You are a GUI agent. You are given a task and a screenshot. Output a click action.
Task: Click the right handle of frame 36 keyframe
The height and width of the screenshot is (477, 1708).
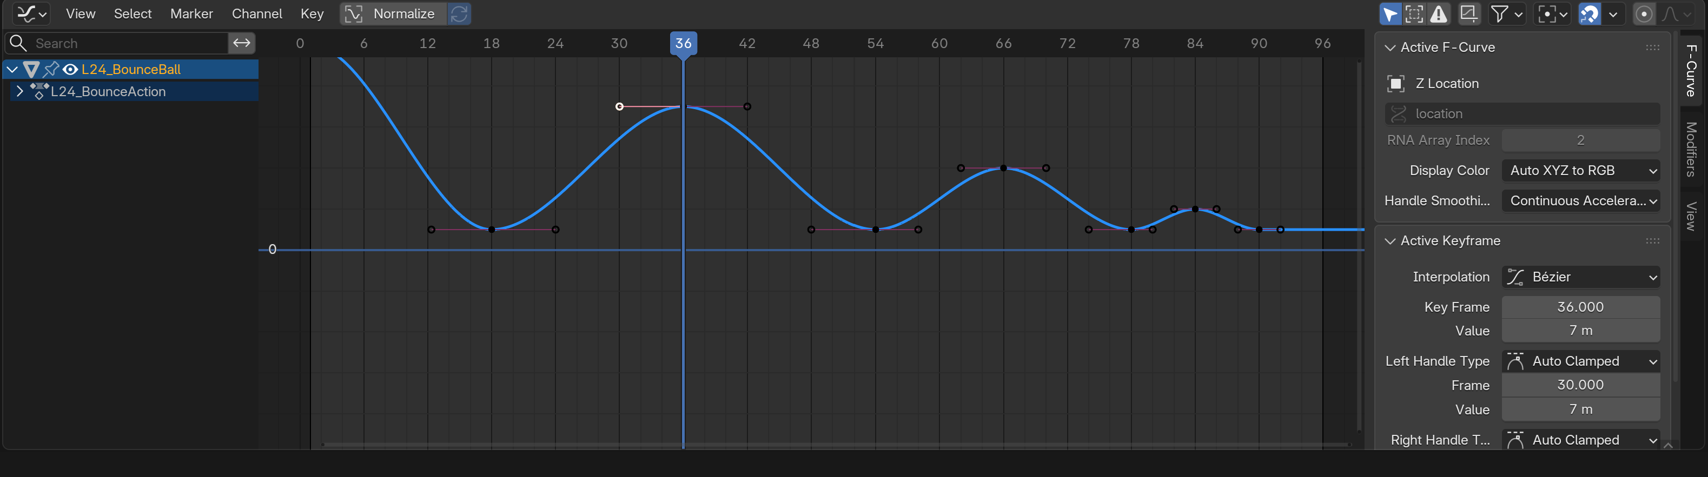[747, 106]
